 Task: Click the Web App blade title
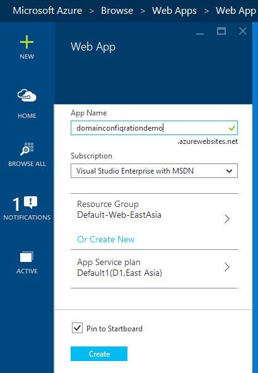pos(93,47)
